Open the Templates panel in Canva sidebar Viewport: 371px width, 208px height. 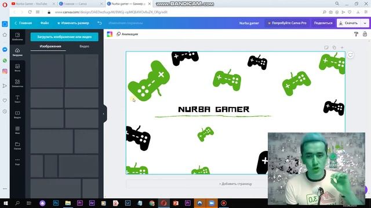point(17,36)
